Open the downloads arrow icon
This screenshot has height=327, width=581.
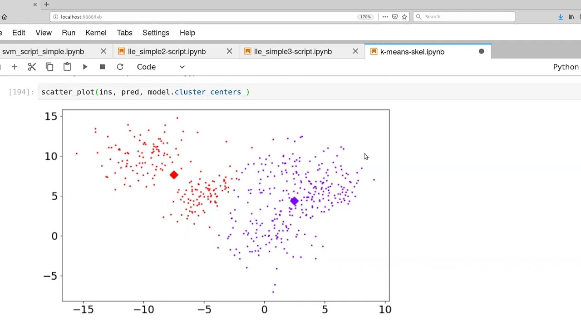(561, 17)
